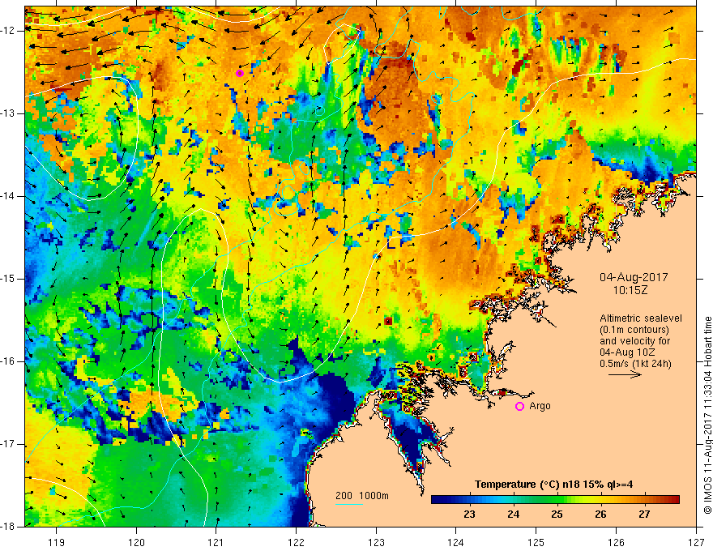The width and height of the screenshot is (713, 551).
Task: Click latitude axis label '-18'
Action: [9, 527]
